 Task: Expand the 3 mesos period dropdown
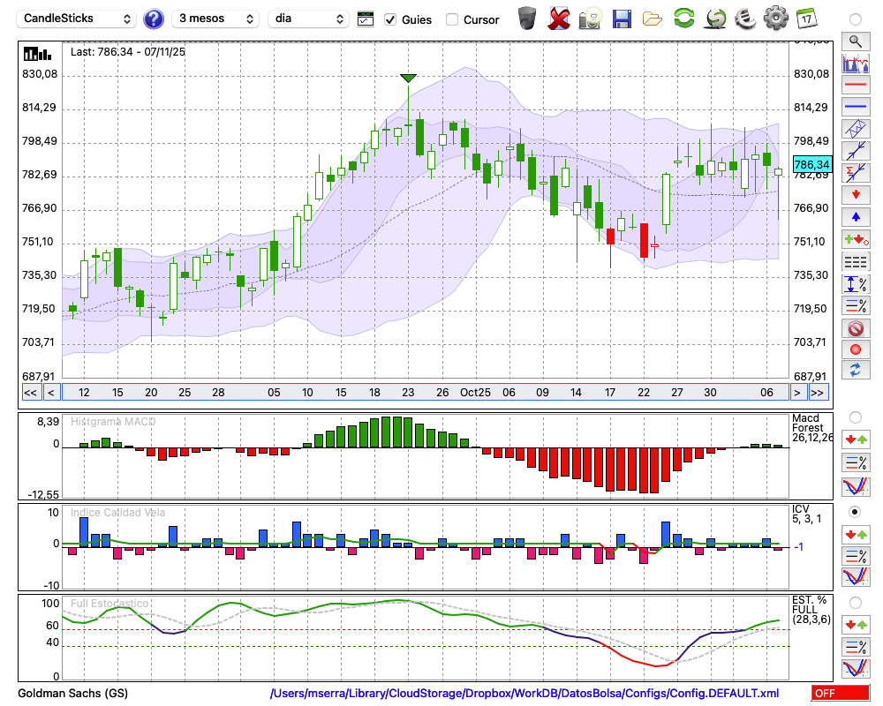pos(215,19)
